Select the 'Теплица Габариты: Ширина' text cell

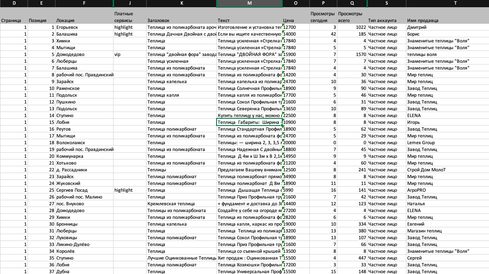coord(250,122)
